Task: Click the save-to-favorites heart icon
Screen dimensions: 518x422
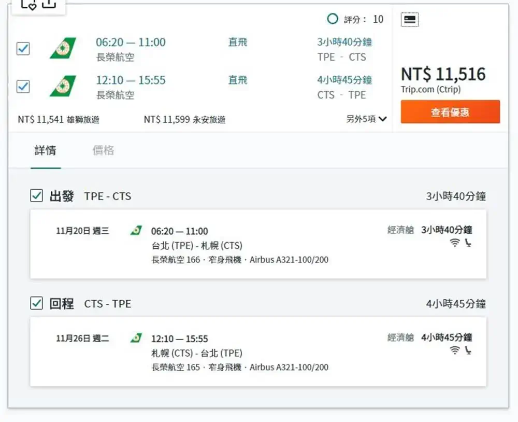Action: click(x=28, y=4)
